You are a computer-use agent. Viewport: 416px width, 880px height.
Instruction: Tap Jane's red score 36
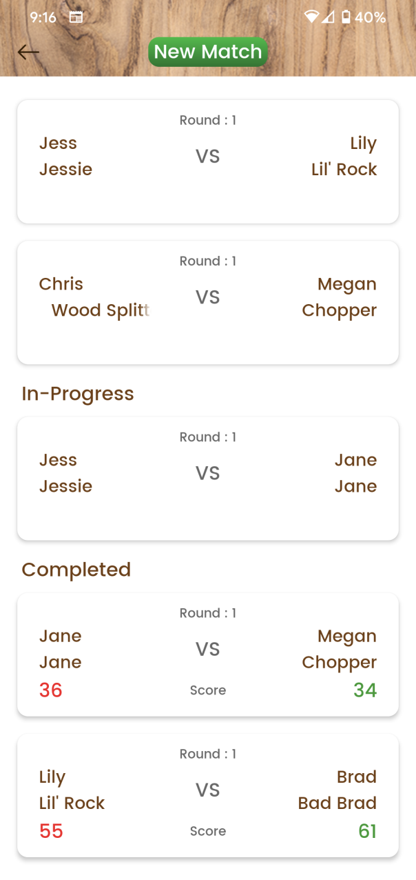tap(51, 690)
